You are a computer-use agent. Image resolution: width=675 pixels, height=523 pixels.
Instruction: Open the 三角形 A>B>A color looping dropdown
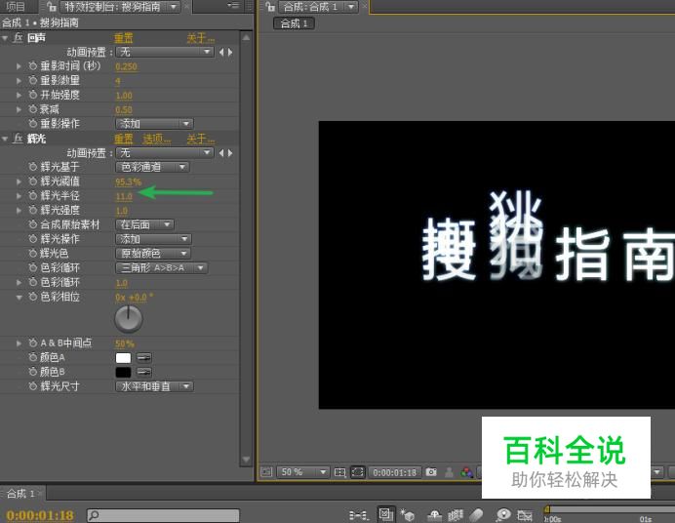[x=162, y=268]
